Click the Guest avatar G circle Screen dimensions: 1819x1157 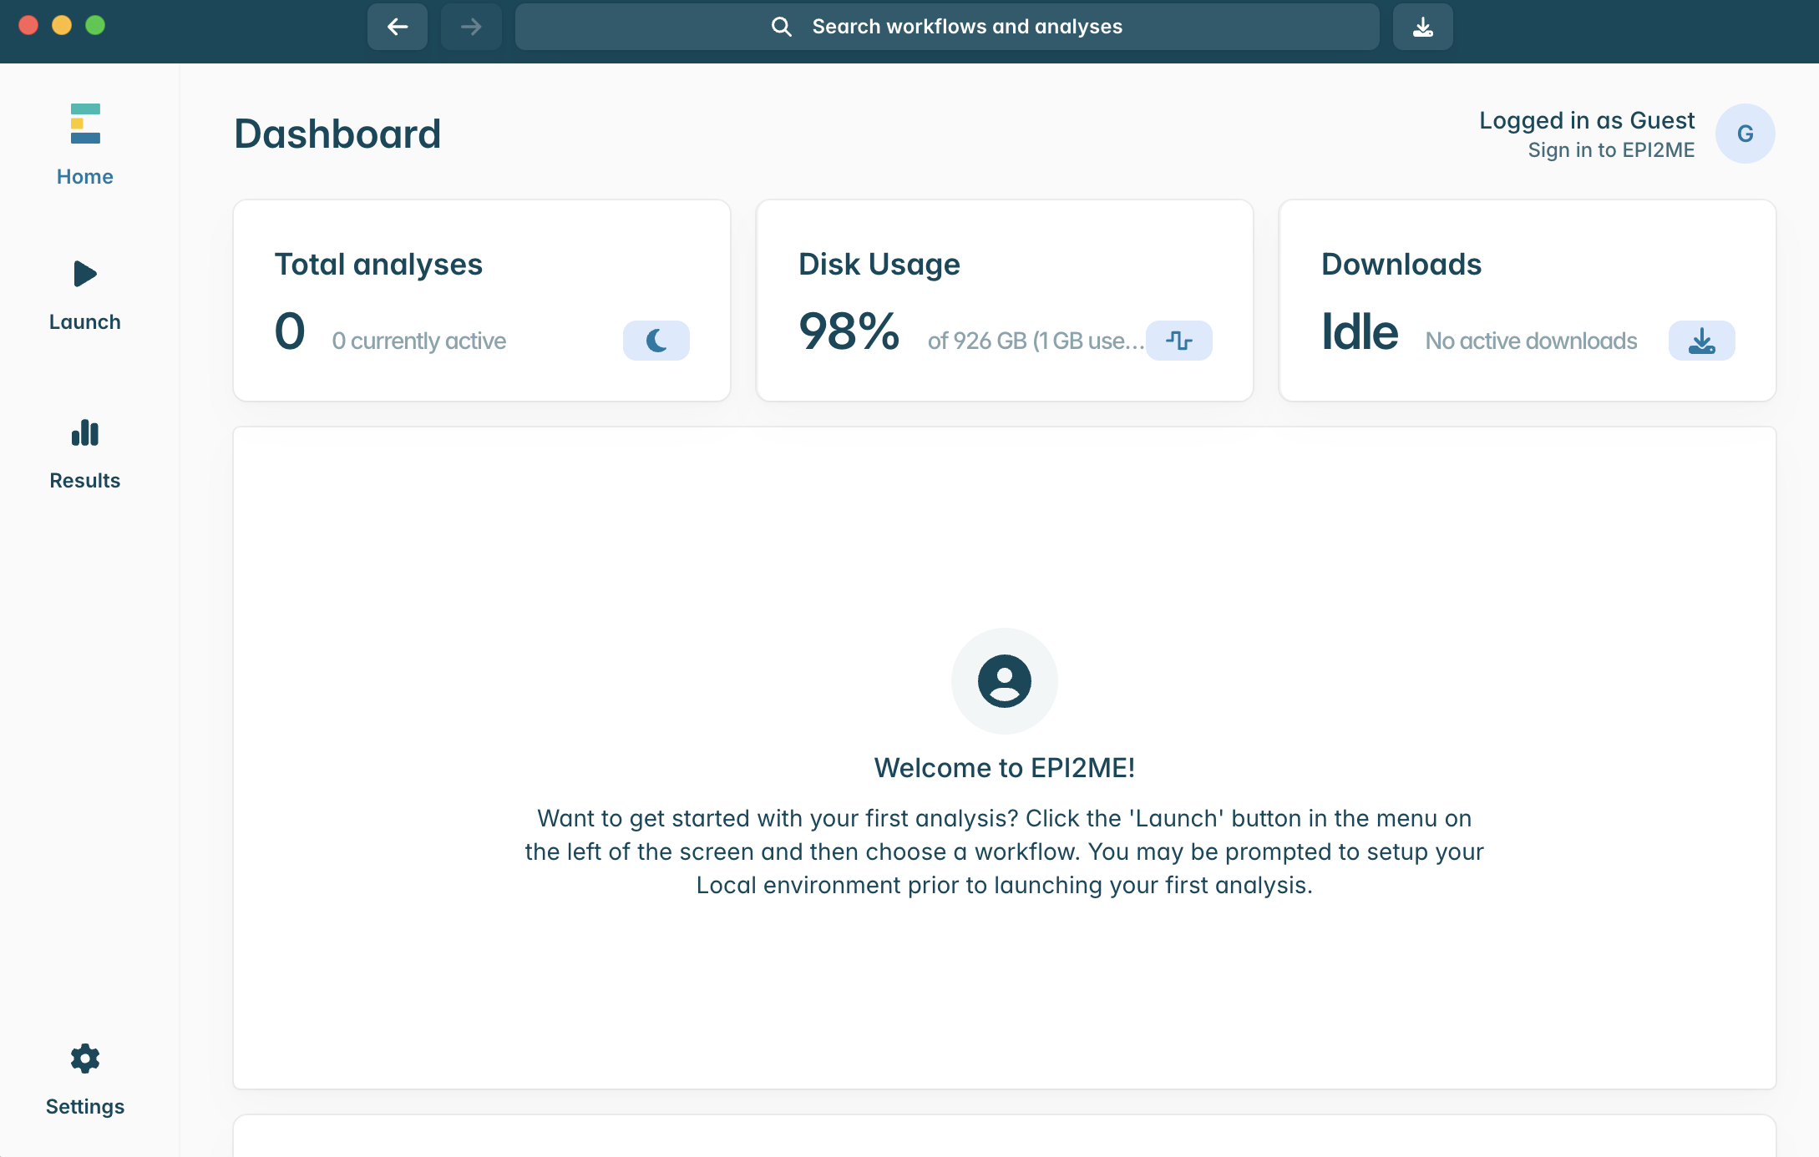coord(1745,134)
